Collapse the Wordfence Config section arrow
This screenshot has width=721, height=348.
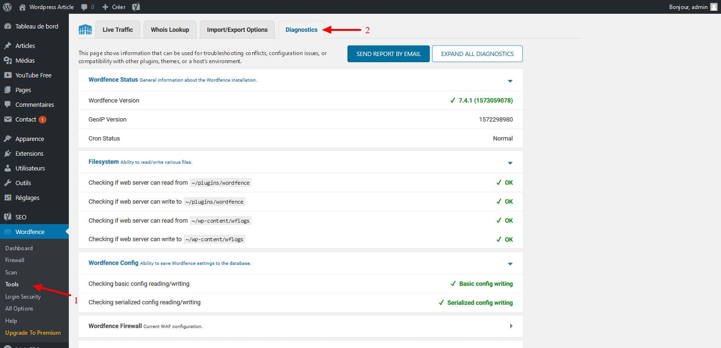pyautogui.click(x=510, y=264)
